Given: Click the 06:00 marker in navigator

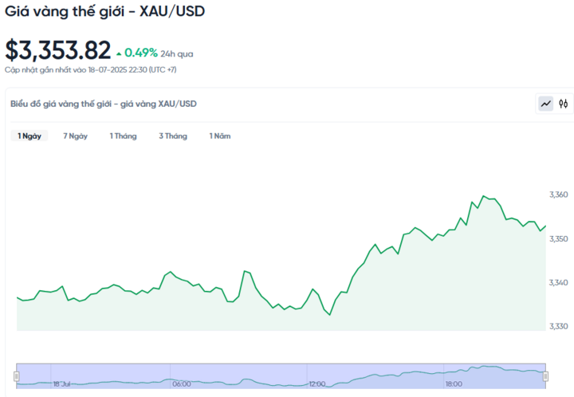Looking at the screenshot, I should pyautogui.click(x=182, y=384).
